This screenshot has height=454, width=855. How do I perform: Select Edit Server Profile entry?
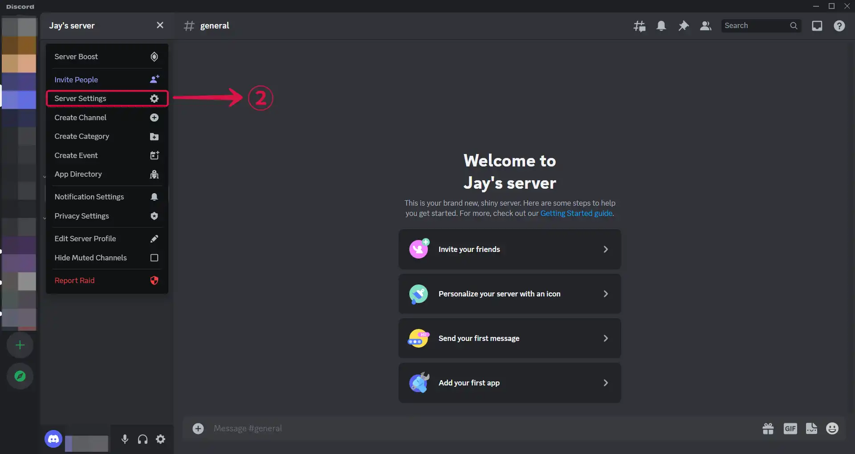coord(107,239)
